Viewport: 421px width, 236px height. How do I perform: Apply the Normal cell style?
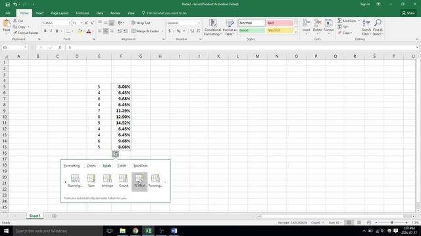pyautogui.click(x=251, y=23)
